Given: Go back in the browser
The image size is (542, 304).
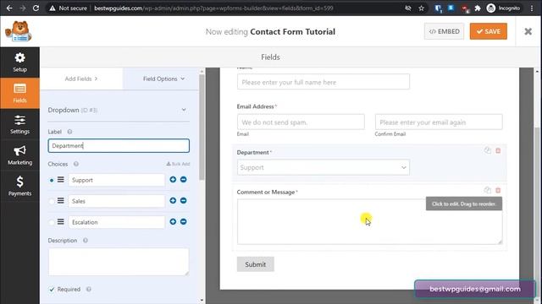Looking at the screenshot, I should click(x=9, y=8).
